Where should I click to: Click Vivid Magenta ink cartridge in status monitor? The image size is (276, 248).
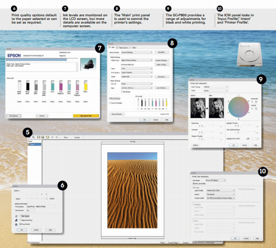(61, 86)
